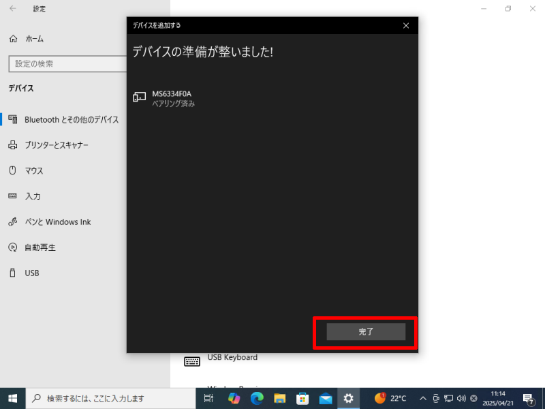Viewport: 545px width, 409px height.
Task: Open Microsoft Store from taskbar
Action: pyautogui.click(x=302, y=399)
